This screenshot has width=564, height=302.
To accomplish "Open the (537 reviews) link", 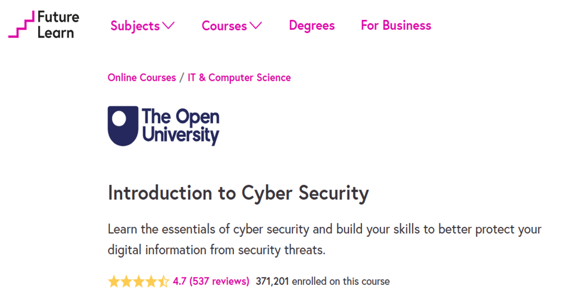I will click(219, 282).
